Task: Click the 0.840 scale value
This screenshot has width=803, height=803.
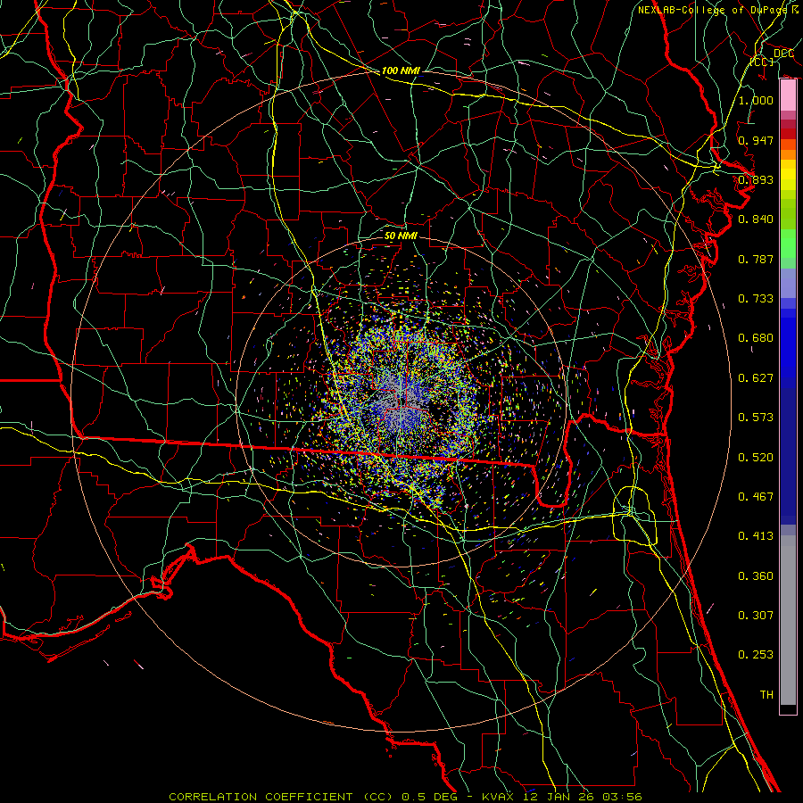Action: click(x=756, y=219)
